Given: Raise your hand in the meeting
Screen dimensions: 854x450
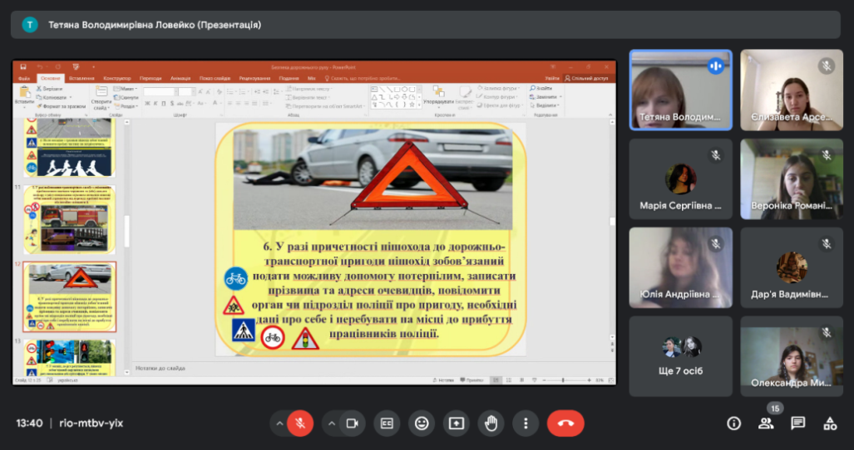Looking at the screenshot, I should coord(491,423).
